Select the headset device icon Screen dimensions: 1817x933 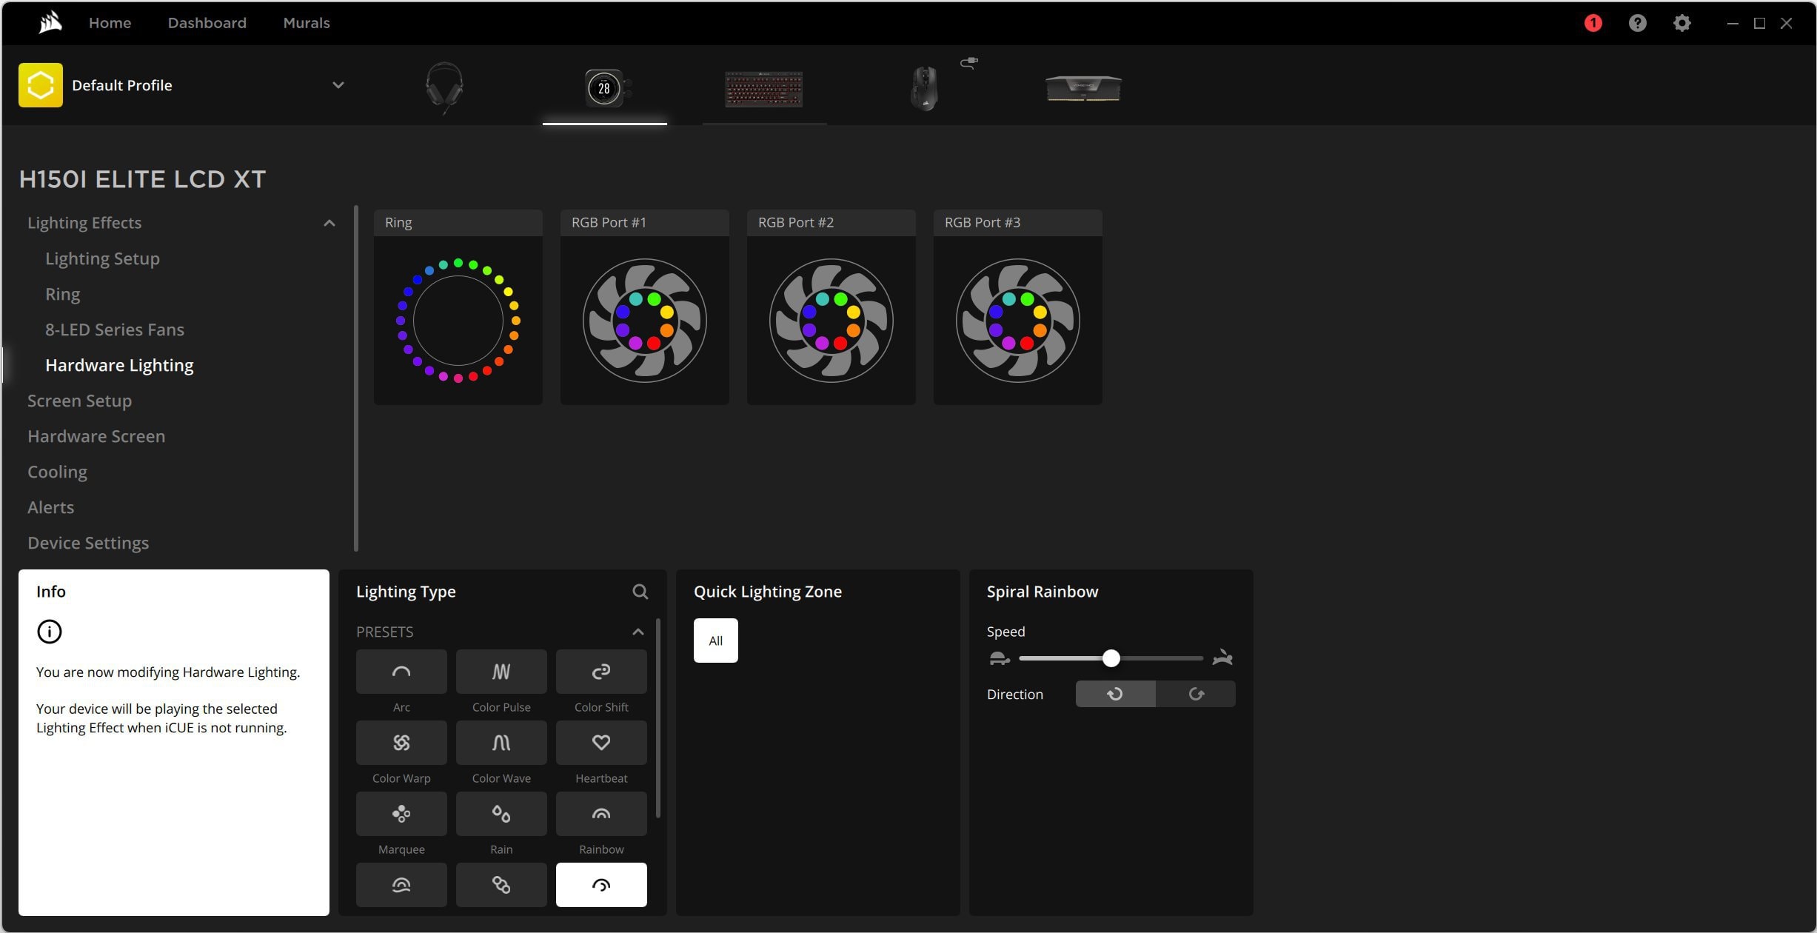click(444, 87)
